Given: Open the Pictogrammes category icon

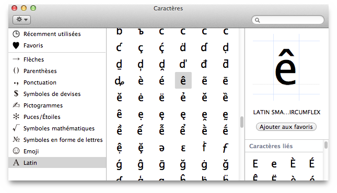Looking at the screenshot, I should [16, 105].
